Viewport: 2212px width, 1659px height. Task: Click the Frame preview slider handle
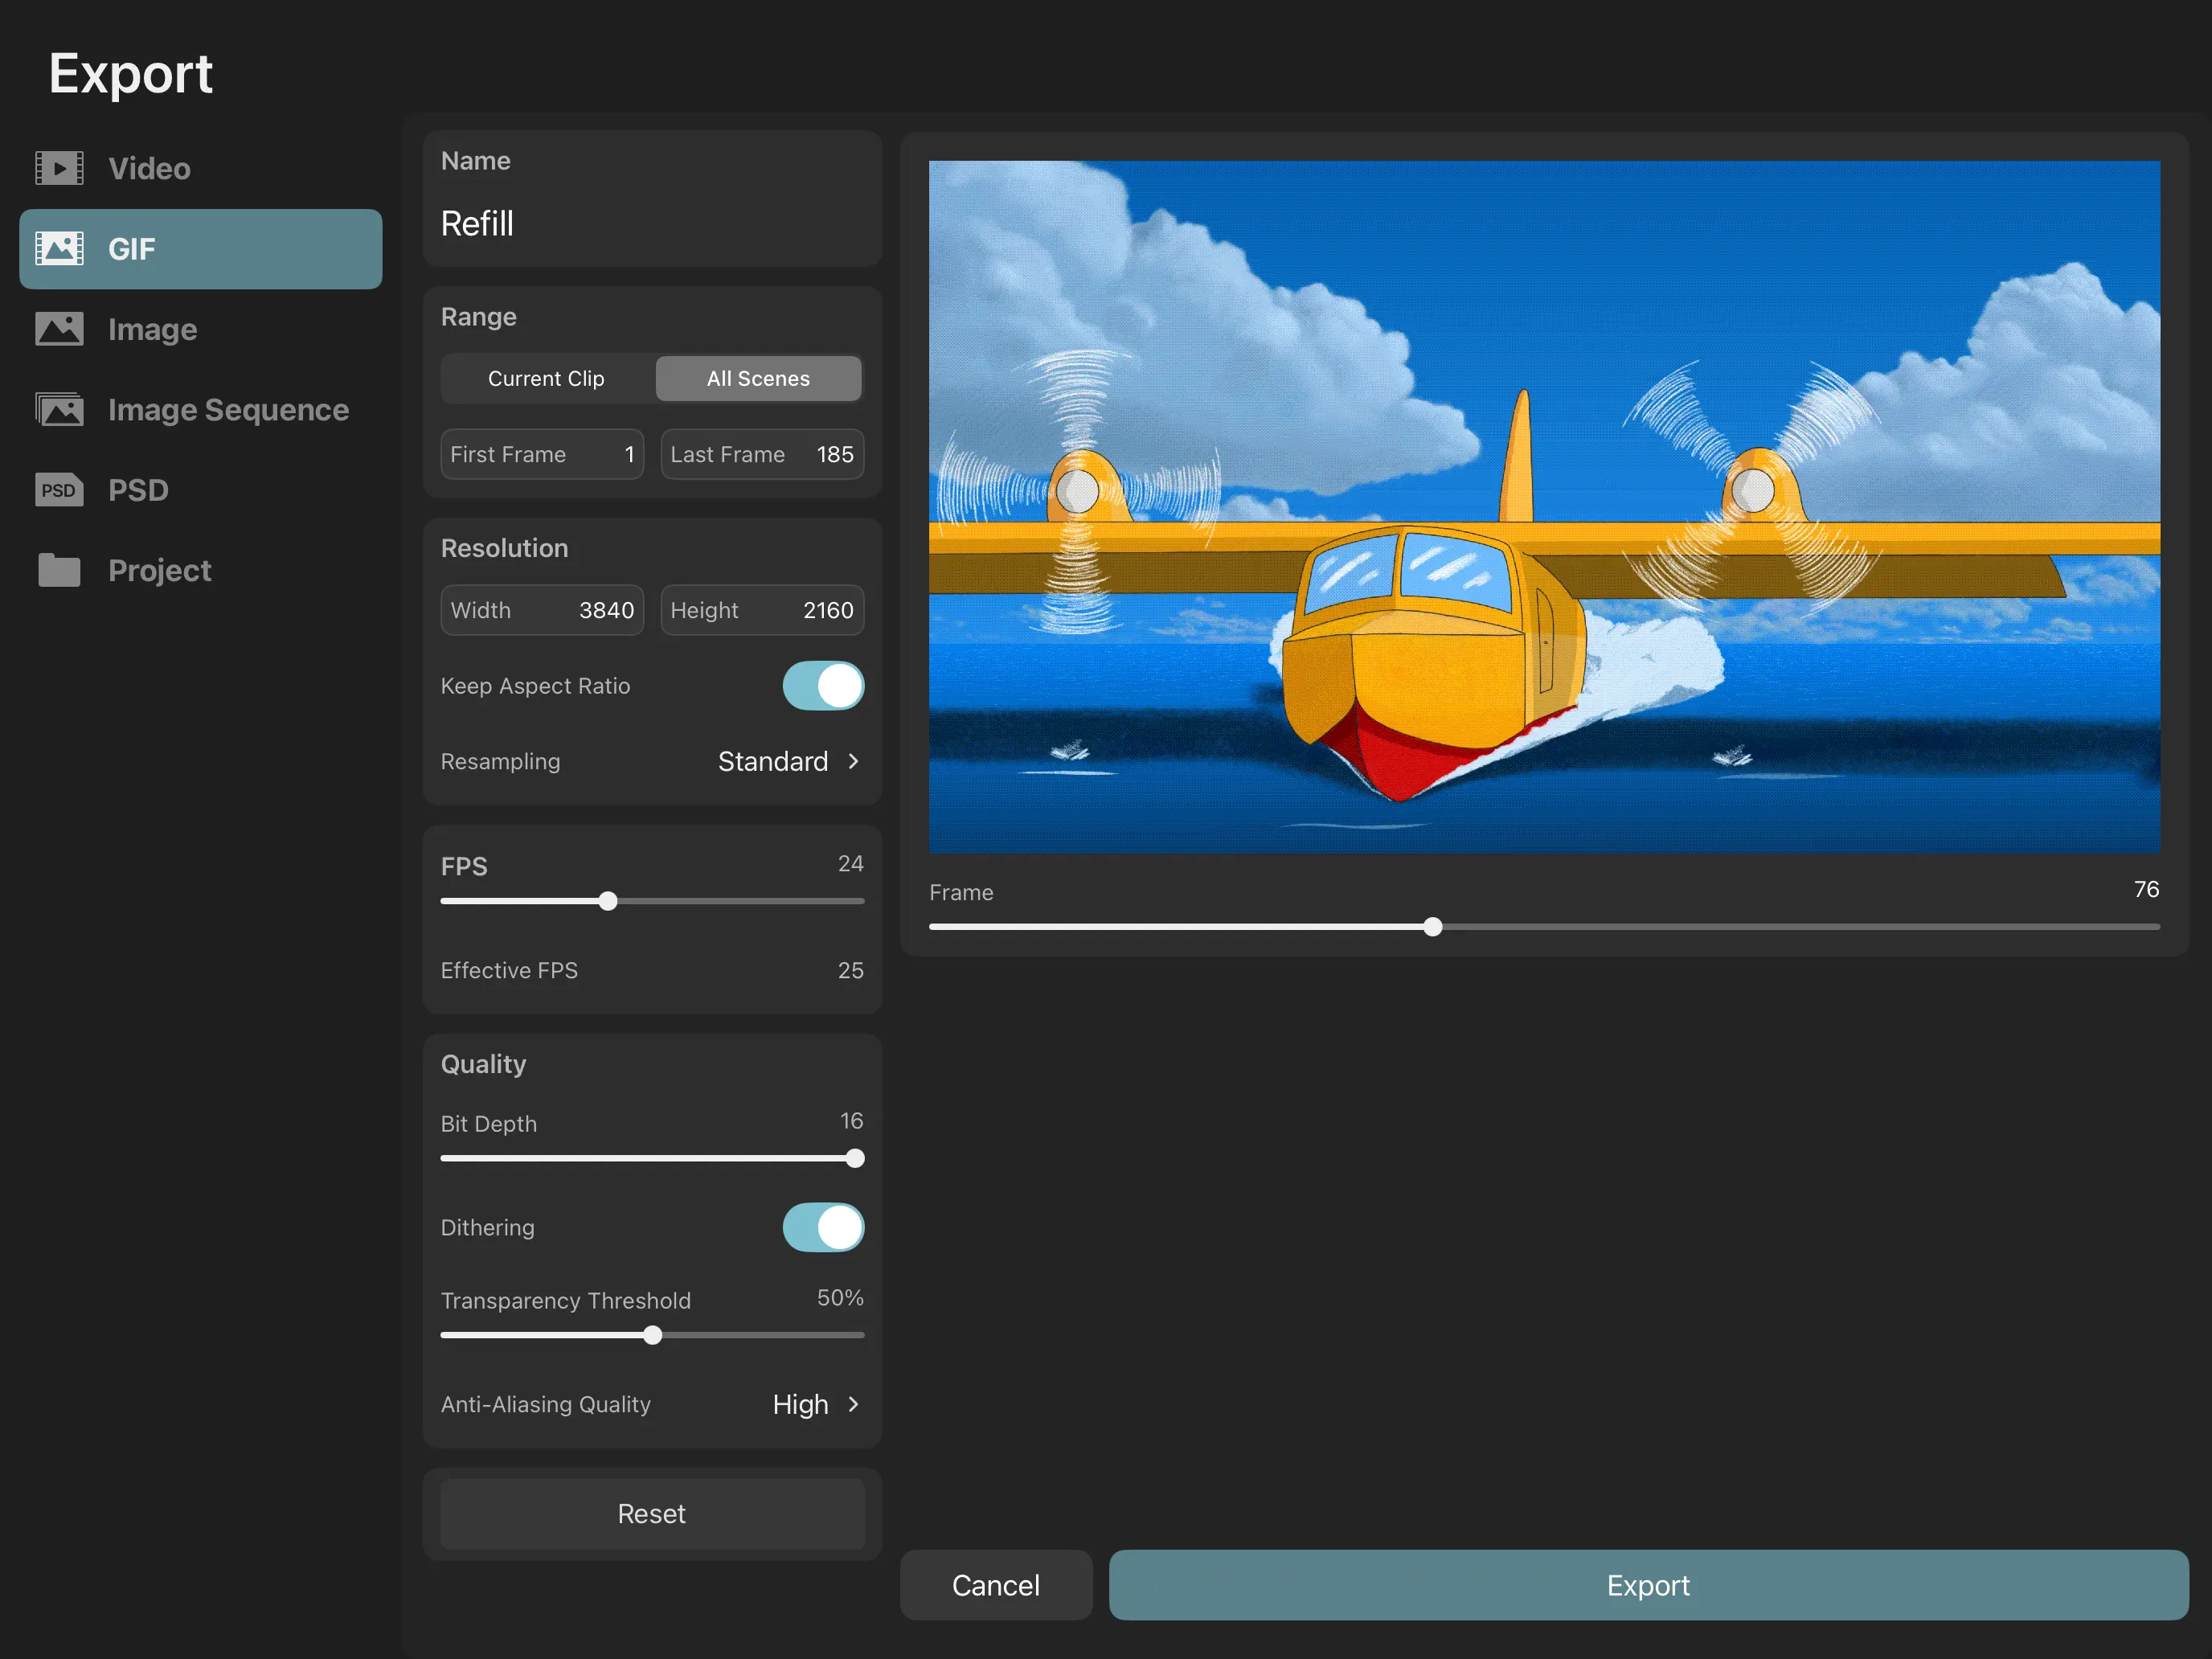[x=1432, y=927]
